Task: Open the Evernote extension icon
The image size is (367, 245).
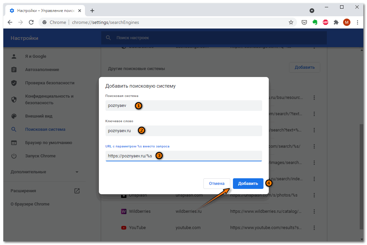Action: pyautogui.click(x=315, y=23)
